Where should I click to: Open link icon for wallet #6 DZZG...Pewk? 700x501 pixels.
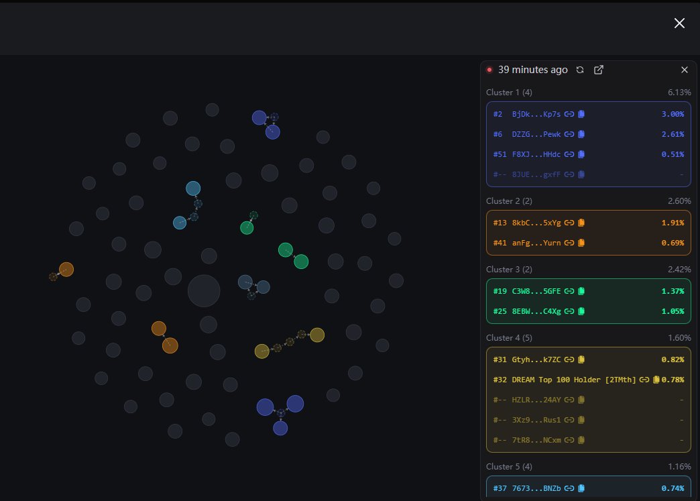click(x=569, y=134)
